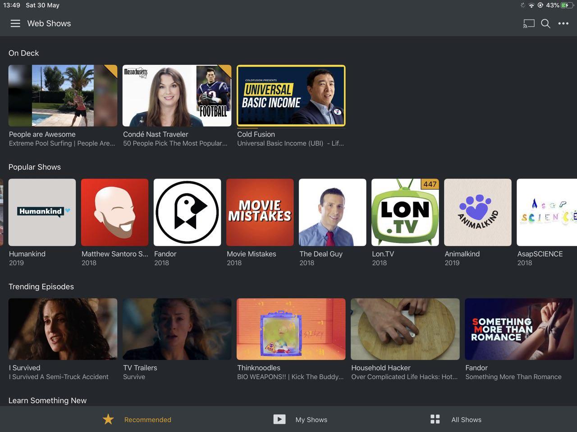577x432 pixels.
Task: Play TV Trailers Survive episode thumbnail
Action: 177,329
